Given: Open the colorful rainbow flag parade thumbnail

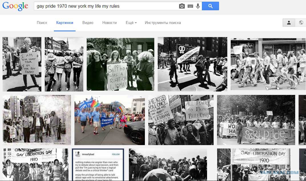Looking at the screenshot, I should tap(110, 120).
